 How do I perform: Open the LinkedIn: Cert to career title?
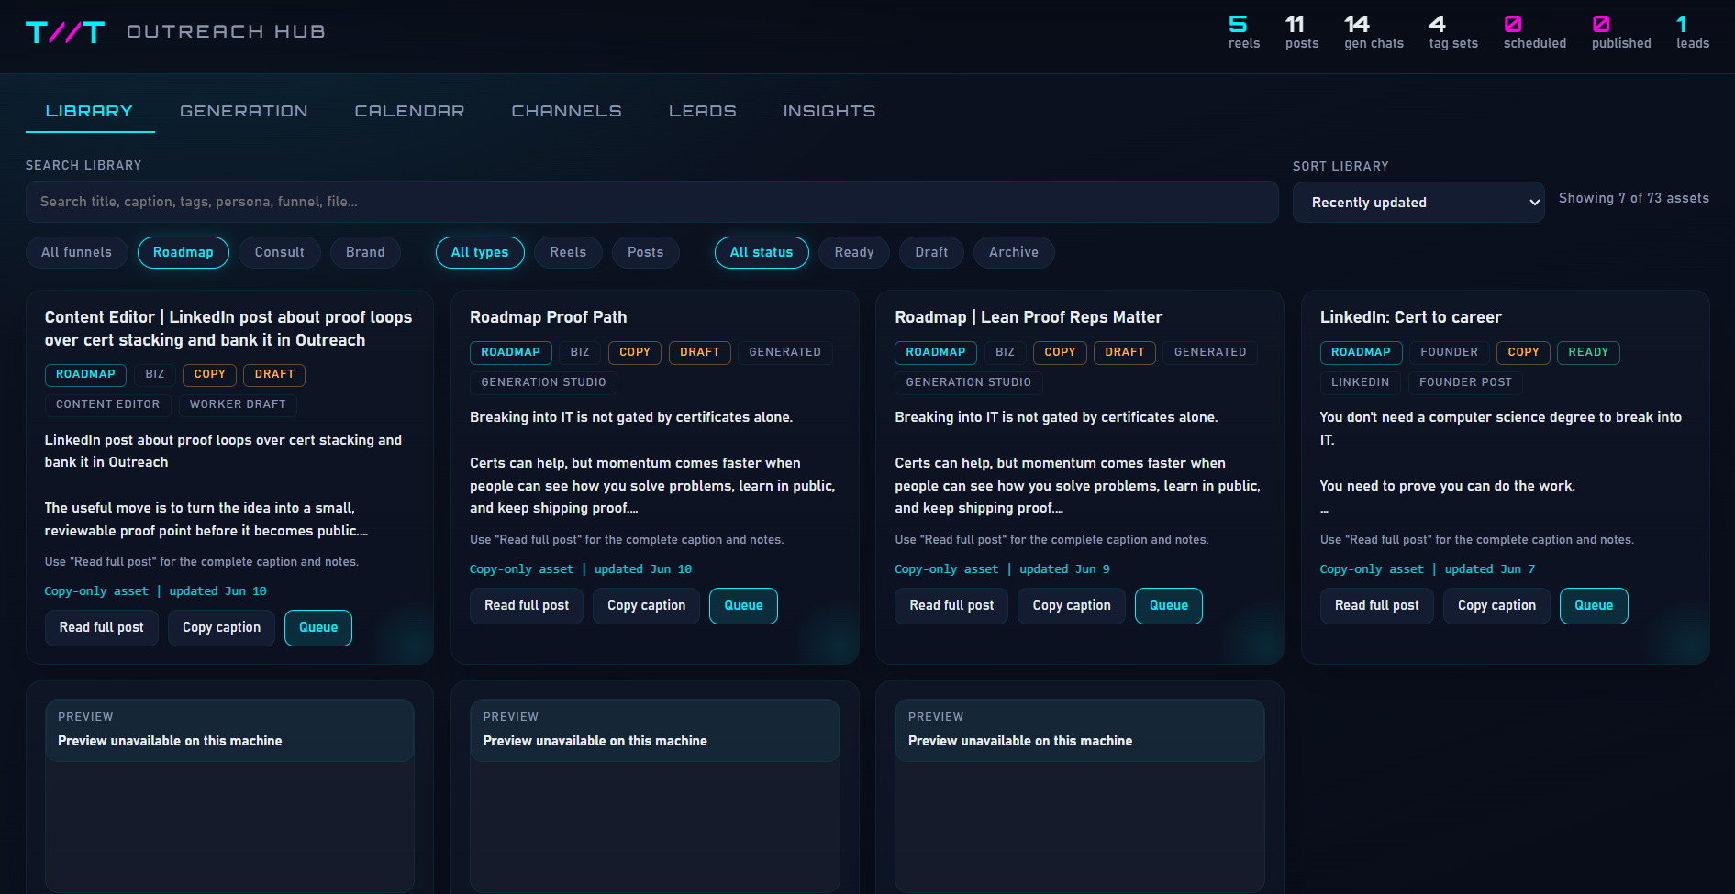(1411, 317)
